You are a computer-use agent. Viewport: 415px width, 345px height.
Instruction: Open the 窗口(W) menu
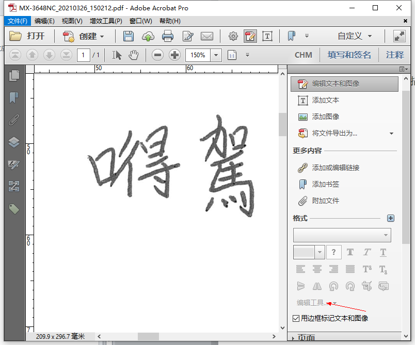(x=141, y=21)
